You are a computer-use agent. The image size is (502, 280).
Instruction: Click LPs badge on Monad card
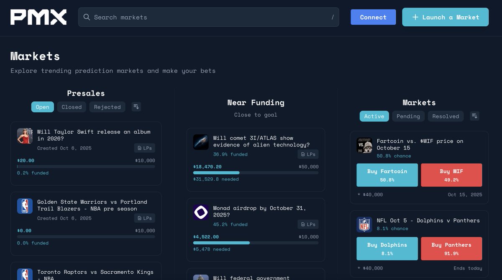[308, 224]
